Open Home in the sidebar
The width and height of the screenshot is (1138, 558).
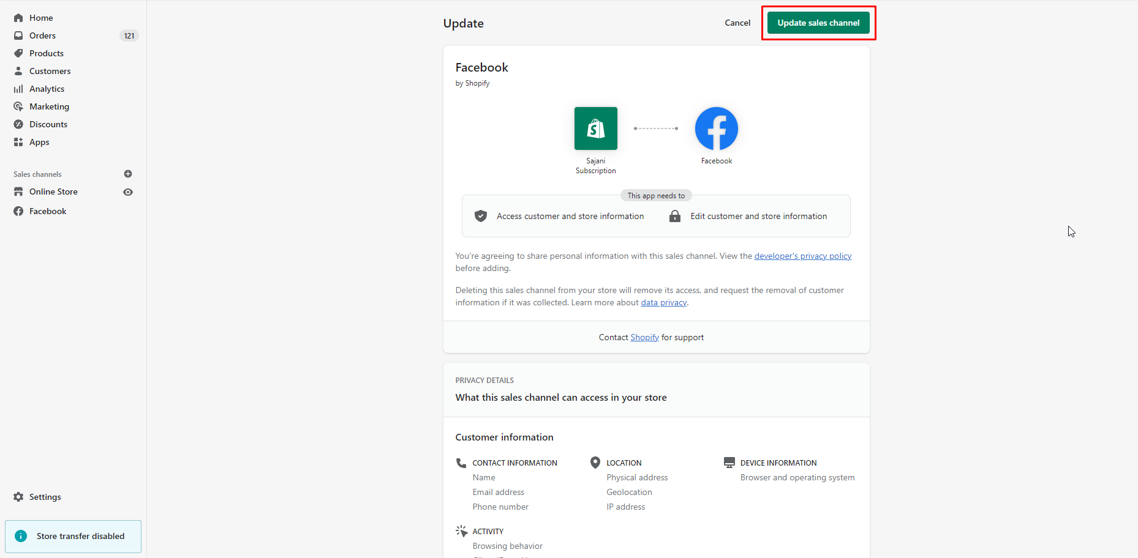(x=41, y=18)
